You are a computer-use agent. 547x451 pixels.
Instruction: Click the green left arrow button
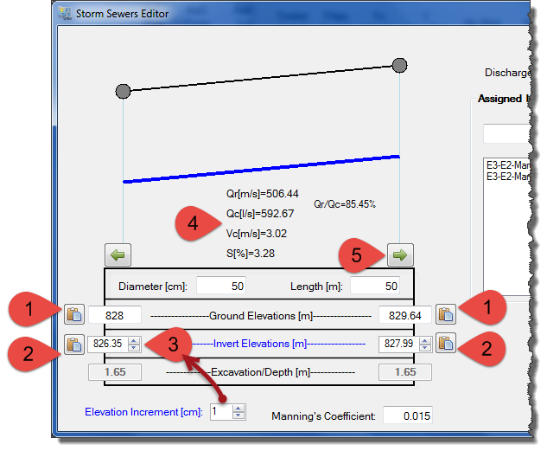pos(118,254)
